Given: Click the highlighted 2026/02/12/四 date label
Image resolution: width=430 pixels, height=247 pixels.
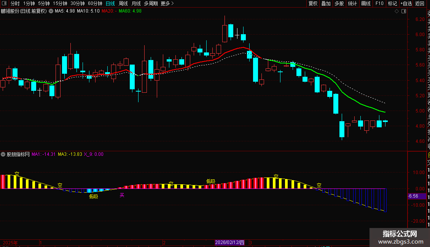Looking at the screenshot, I should point(229,242).
